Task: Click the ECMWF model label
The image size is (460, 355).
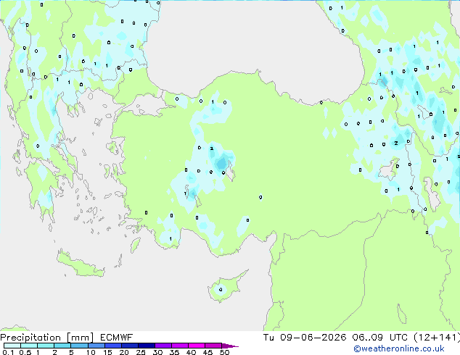Action: coord(117,338)
